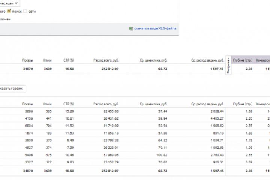Screen dimensions: 270x180
Task: Enable the 'сети' checkbox
Action: click(25, 11)
